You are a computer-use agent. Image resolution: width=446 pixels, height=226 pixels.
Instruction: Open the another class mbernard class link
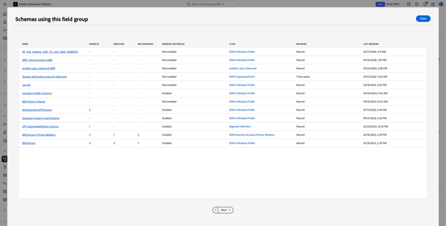(x=243, y=68)
